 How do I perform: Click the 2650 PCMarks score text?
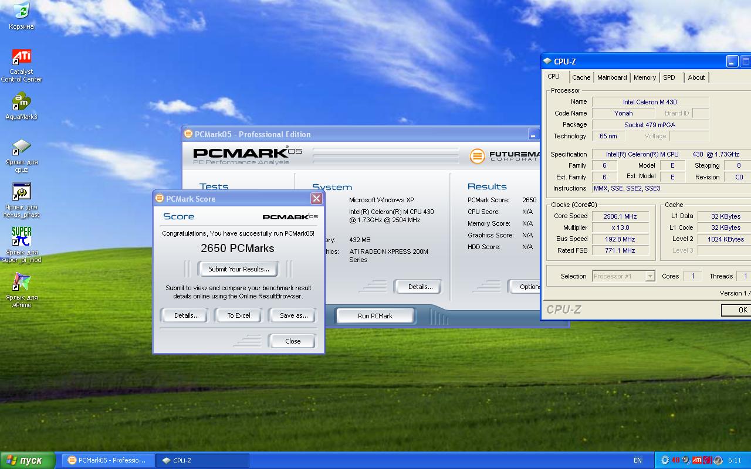[x=238, y=248]
